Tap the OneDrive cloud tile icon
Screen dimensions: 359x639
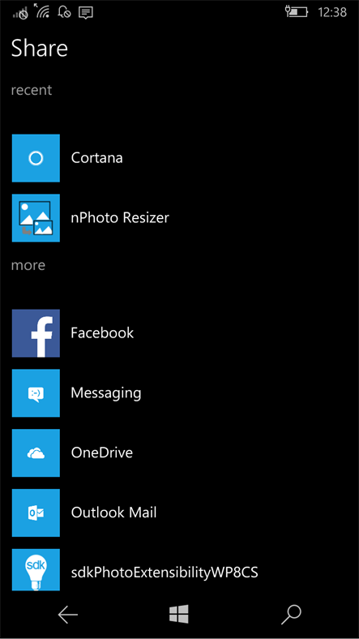pos(36,452)
